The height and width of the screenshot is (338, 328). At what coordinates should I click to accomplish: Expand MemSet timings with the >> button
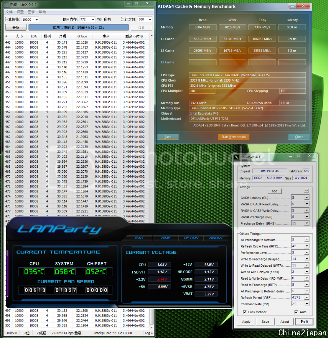click(306, 190)
